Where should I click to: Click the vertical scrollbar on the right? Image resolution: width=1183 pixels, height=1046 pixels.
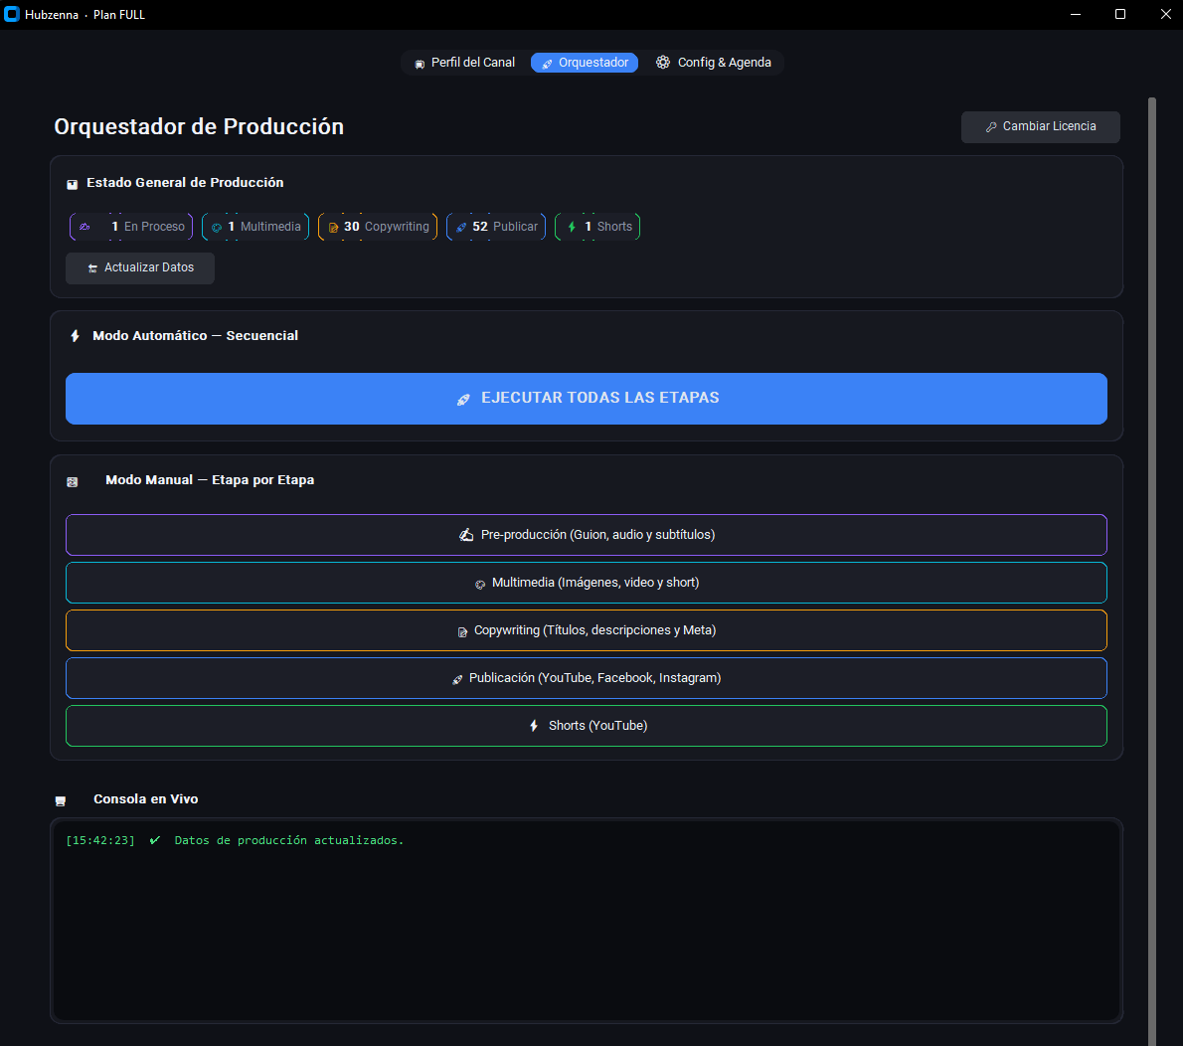coord(1152,572)
